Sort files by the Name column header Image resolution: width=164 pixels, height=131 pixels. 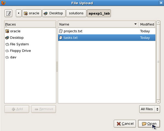point(98,24)
